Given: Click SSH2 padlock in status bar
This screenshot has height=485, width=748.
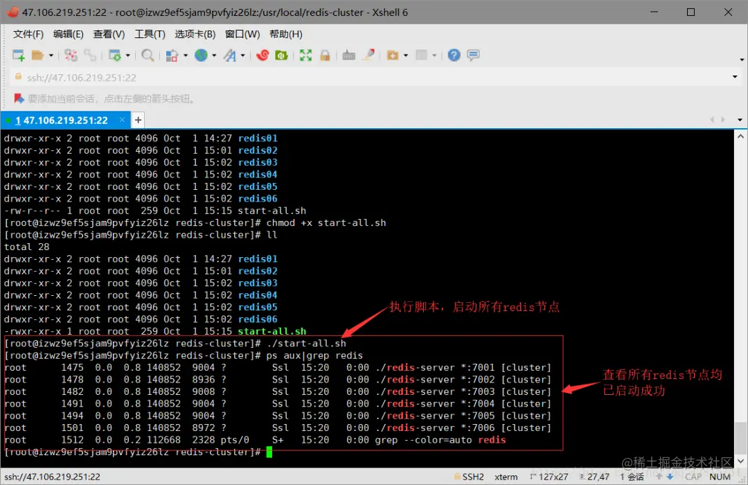Looking at the screenshot, I should [x=457, y=477].
